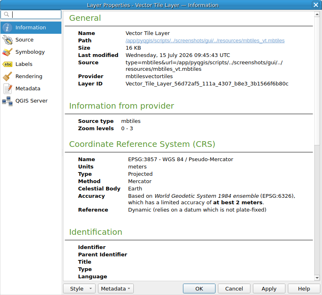Click the Cancel button
Image resolution: width=322 pixels, height=295 pixels.
pos(234,288)
